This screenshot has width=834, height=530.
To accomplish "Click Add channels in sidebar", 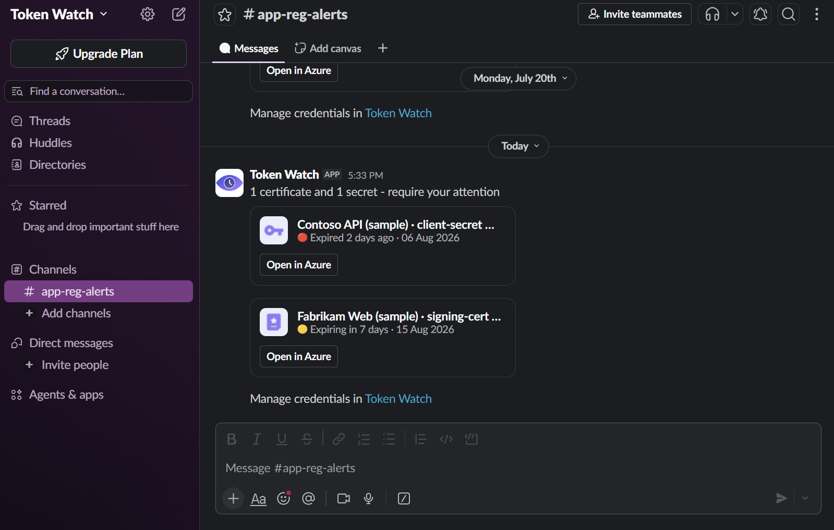I will [x=99, y=313].
